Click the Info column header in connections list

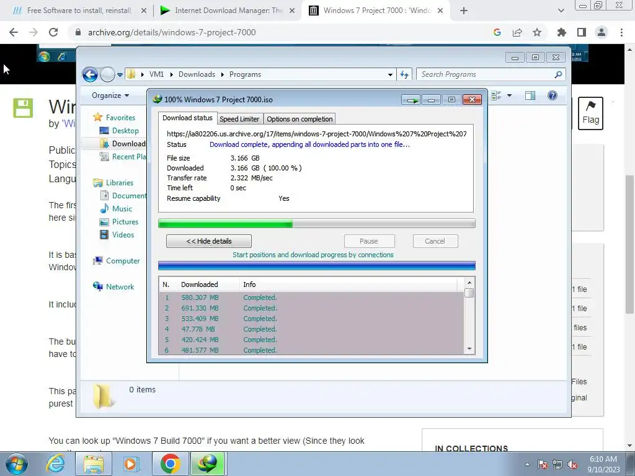pos(349,284)
